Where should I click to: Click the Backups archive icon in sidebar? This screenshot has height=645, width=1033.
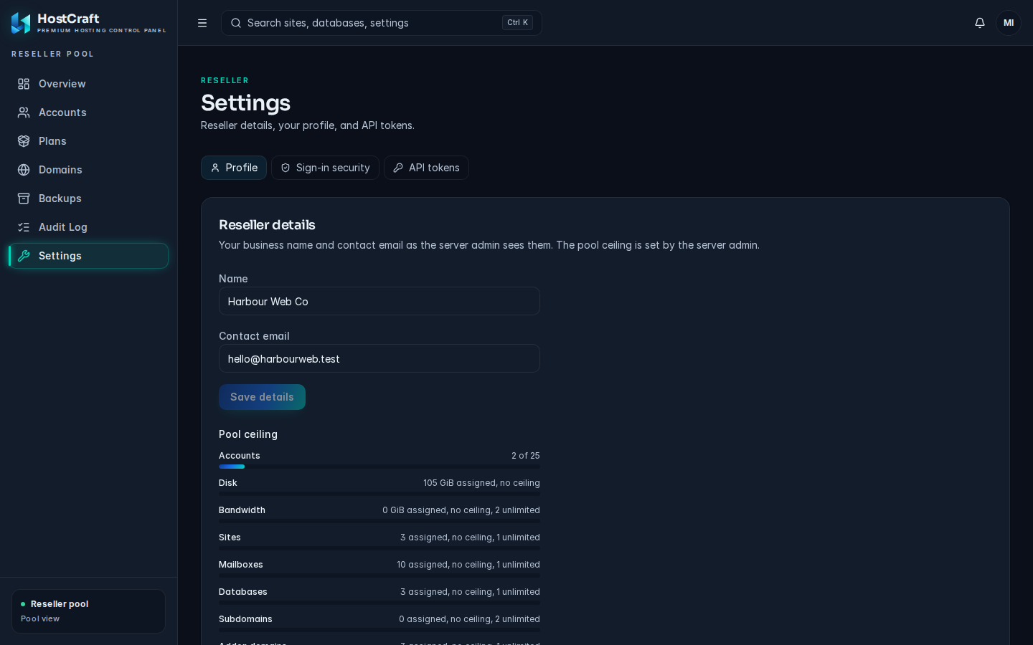[x=24, y=199]
